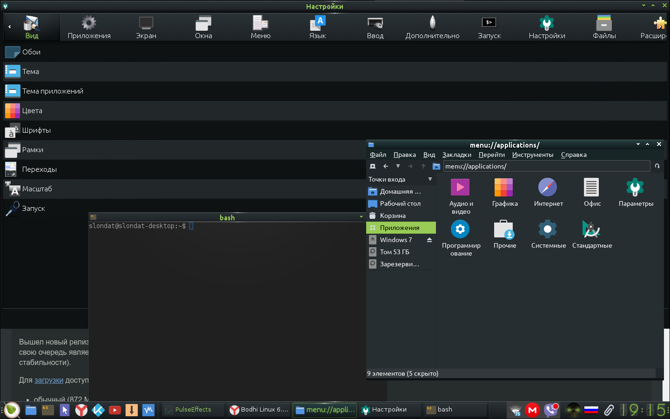Open Вид menu in file manager

coord(429,155)
